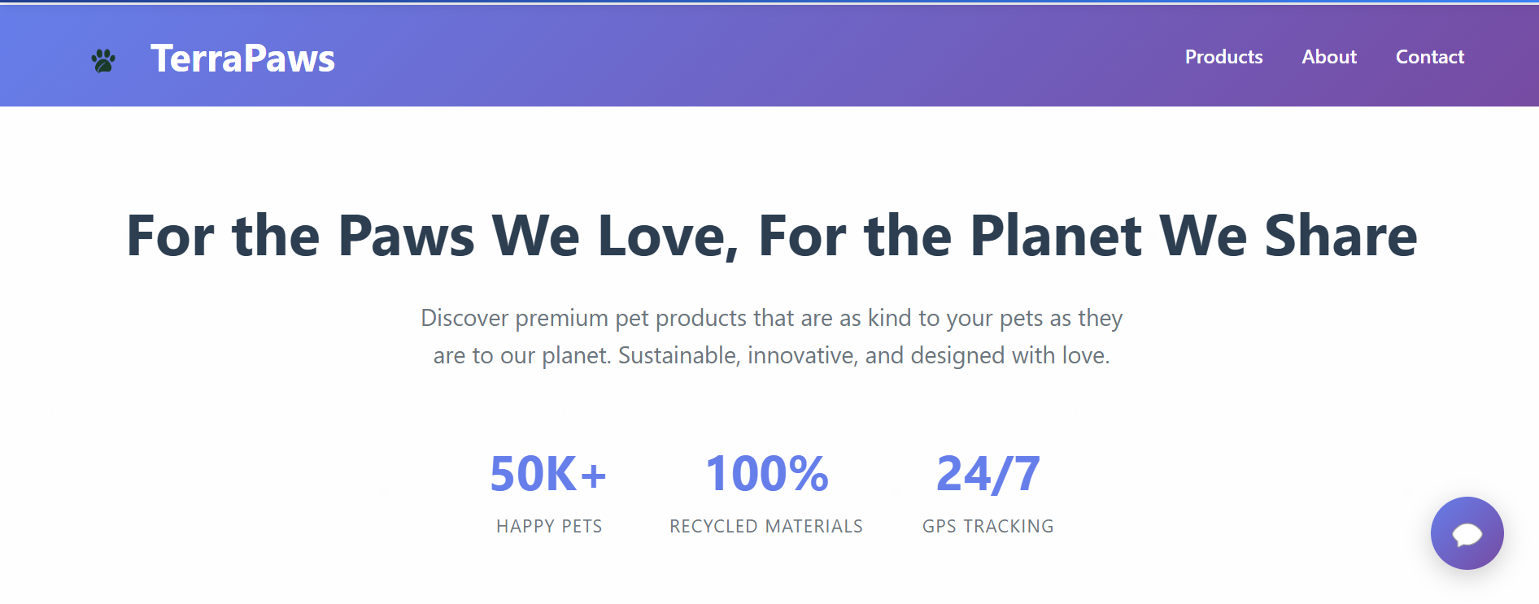Select the Contact navigation link

click(1429, 57)
